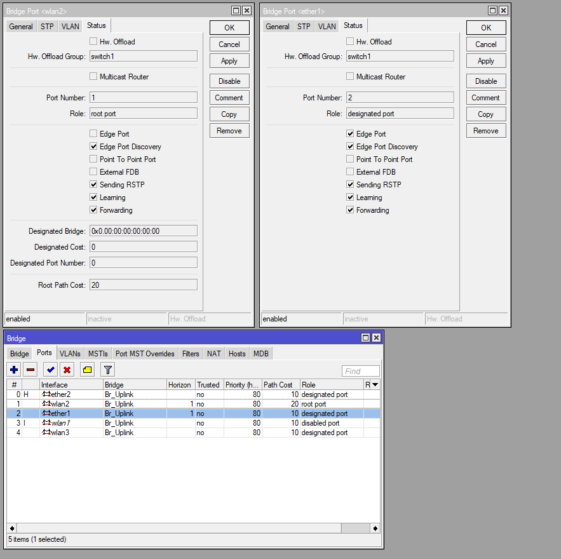561x559 pixels.
Task: Toggle Edge Port checkbox in wlan2 window
Action: pos(93,134)
